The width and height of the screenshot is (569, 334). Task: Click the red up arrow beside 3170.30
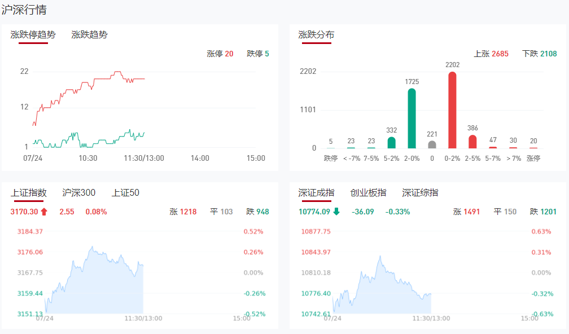[44, 212]
